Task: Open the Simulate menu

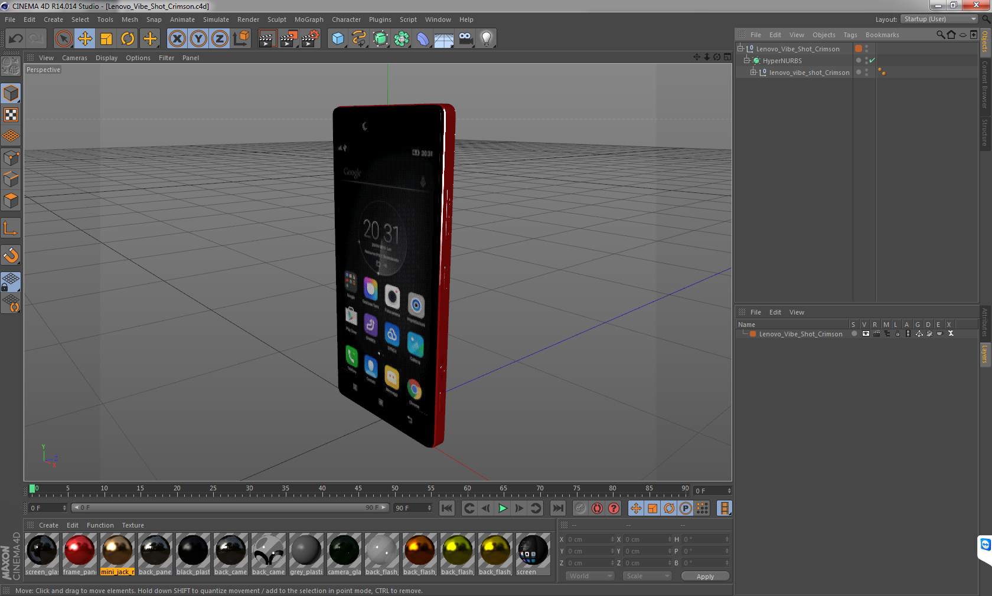Action: pos(216,19)
